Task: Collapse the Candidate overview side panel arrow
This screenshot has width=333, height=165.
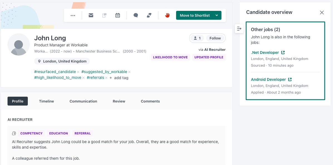Action: (x=239, y=28)
